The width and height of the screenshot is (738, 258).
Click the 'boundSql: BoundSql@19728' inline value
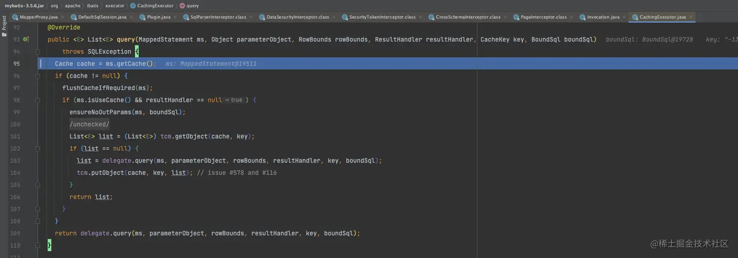[x=649, y=40]
